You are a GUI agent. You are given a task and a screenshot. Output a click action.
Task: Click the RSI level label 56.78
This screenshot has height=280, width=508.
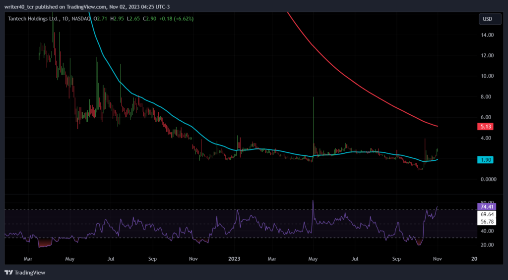pyautogui.click(x=487, y=222)
